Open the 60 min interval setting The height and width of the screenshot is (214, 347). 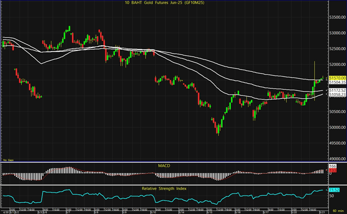tap(337, 211)
